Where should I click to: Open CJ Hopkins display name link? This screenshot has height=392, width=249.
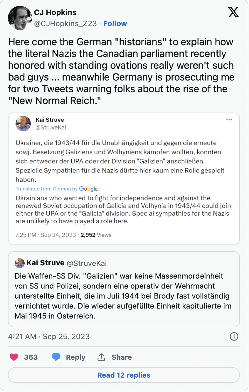pyautogui.click(x=55, y=12)
